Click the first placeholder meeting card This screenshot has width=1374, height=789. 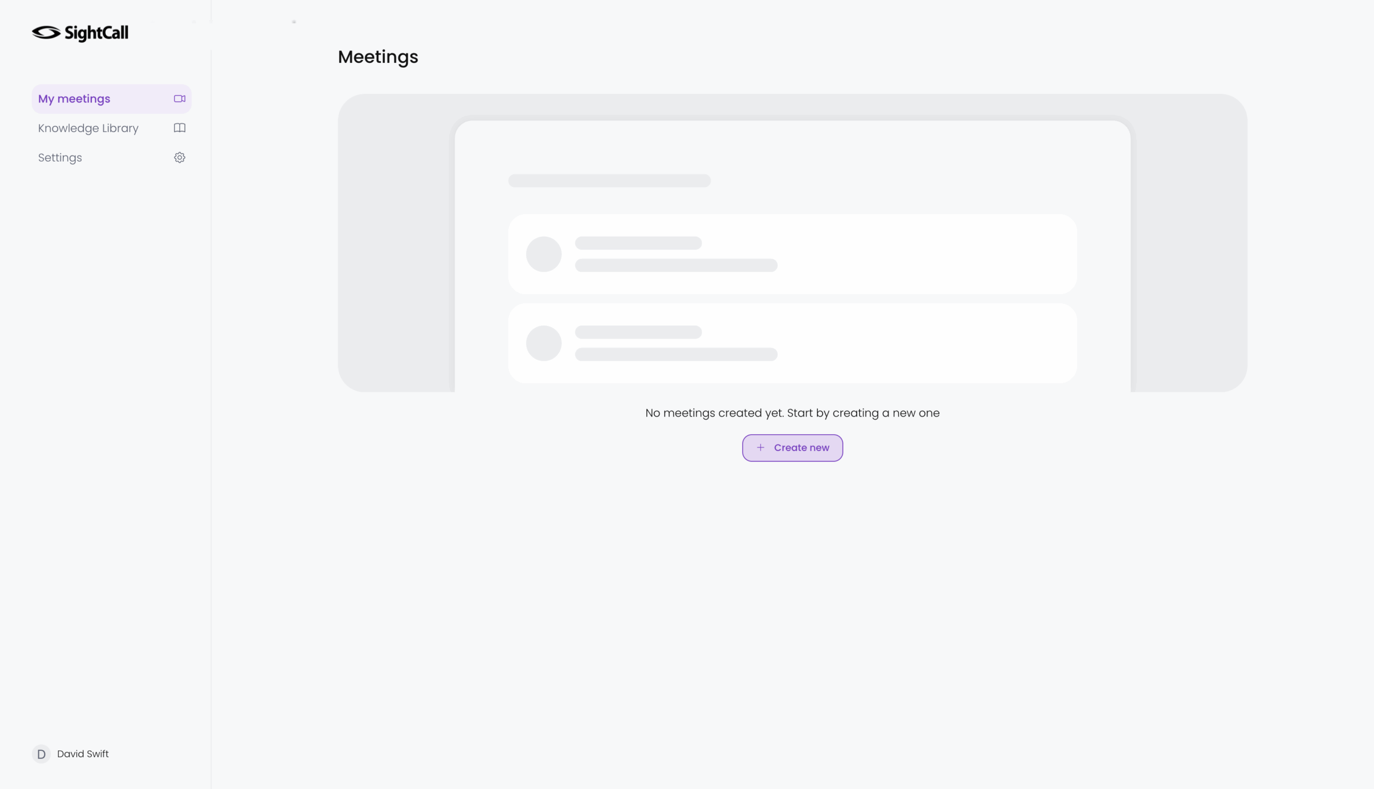792,254
